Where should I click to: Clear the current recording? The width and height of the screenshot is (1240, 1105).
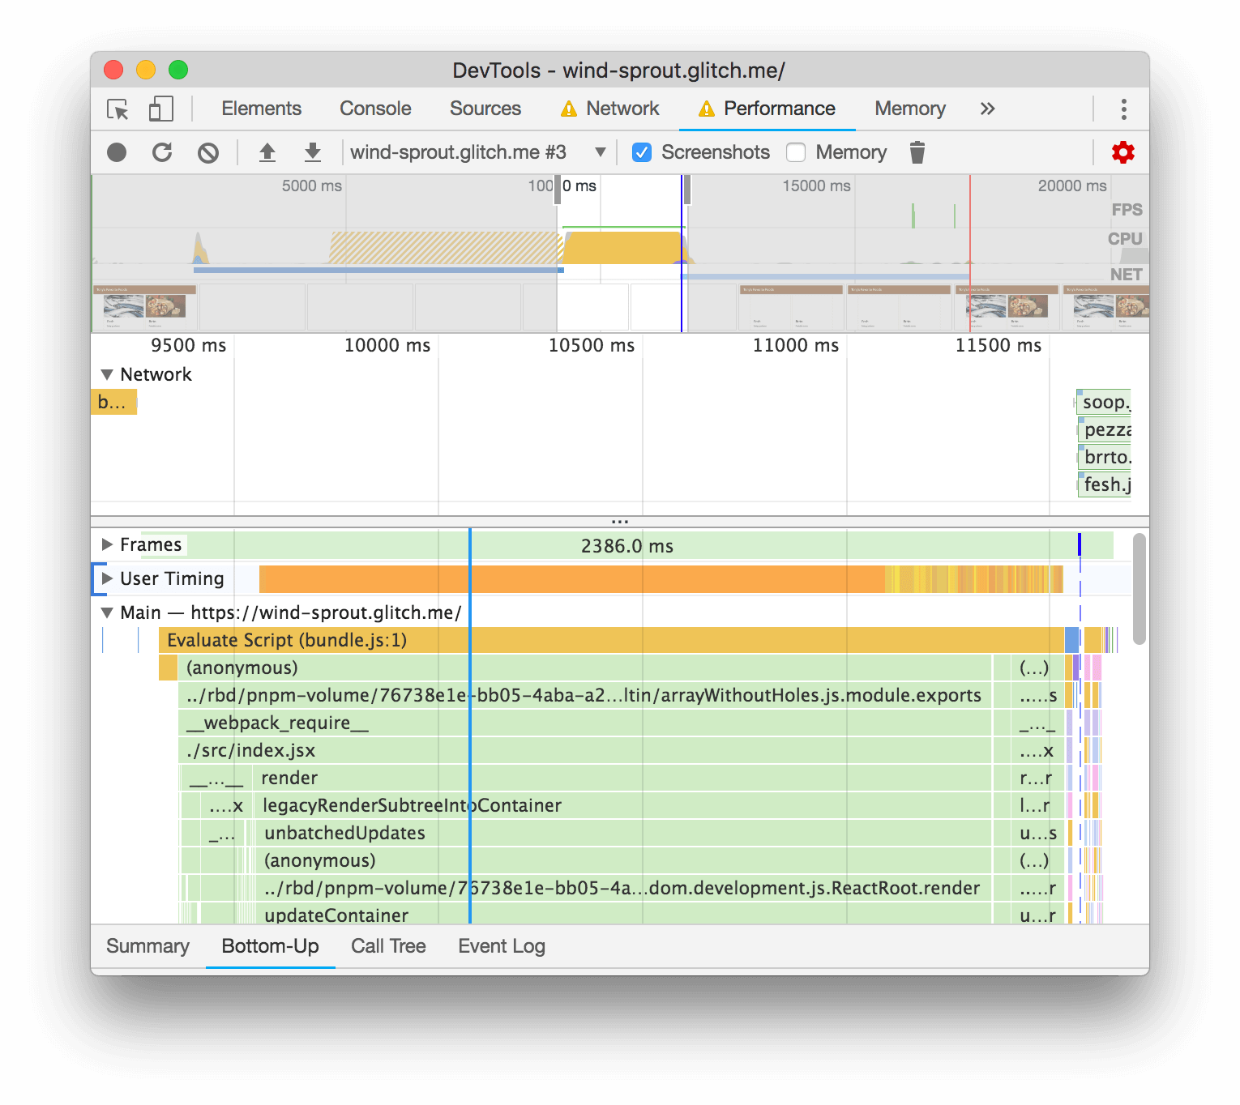(x=208, y=151)
